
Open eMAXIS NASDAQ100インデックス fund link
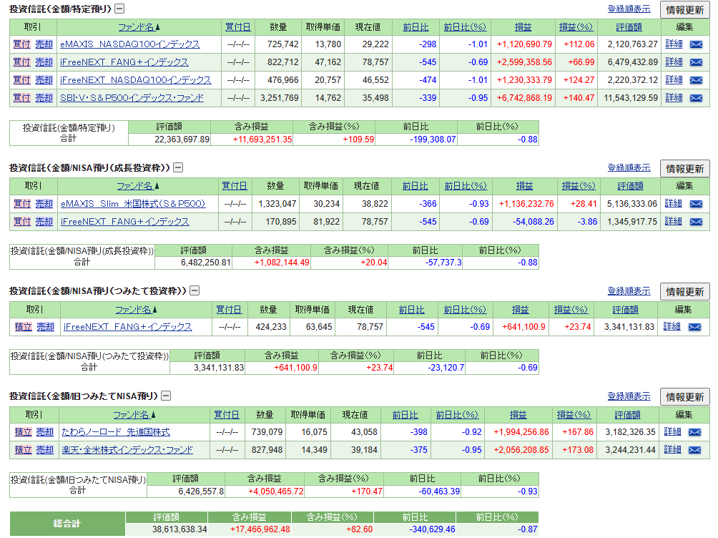129,44
